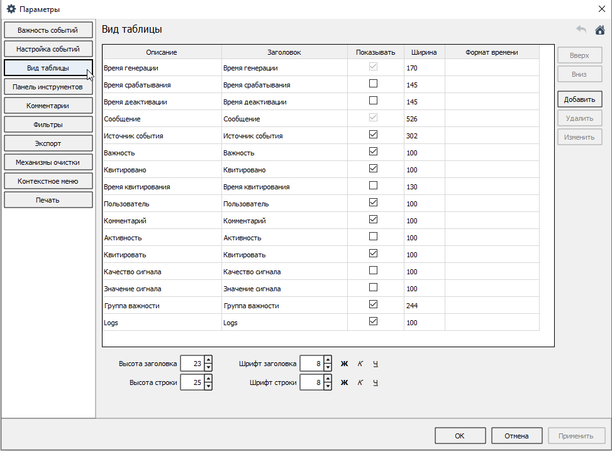Toggle underline for row font (Шрифт строки)
Image resolution: width=612 pixels, height=451 pixels.
(376, 382)
